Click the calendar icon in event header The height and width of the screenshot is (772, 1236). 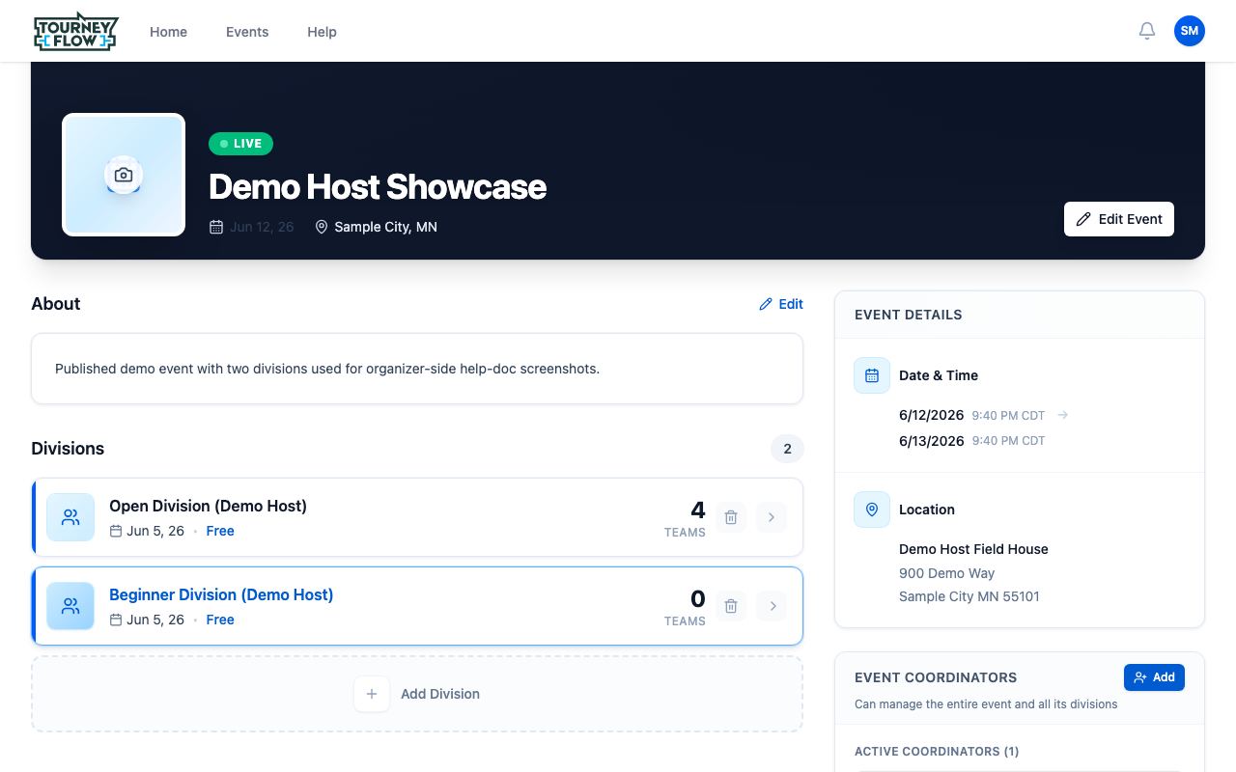tap(216, 227)
